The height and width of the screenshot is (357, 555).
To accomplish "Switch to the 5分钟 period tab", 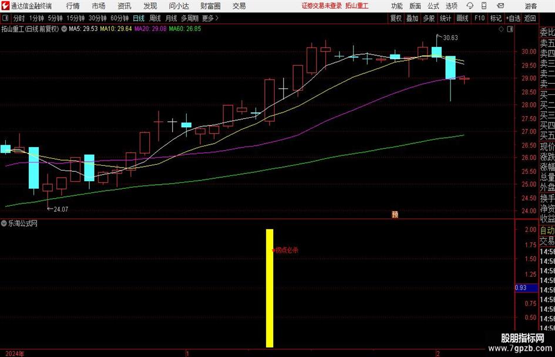I will pyautogui.click(x=55, y=18).
